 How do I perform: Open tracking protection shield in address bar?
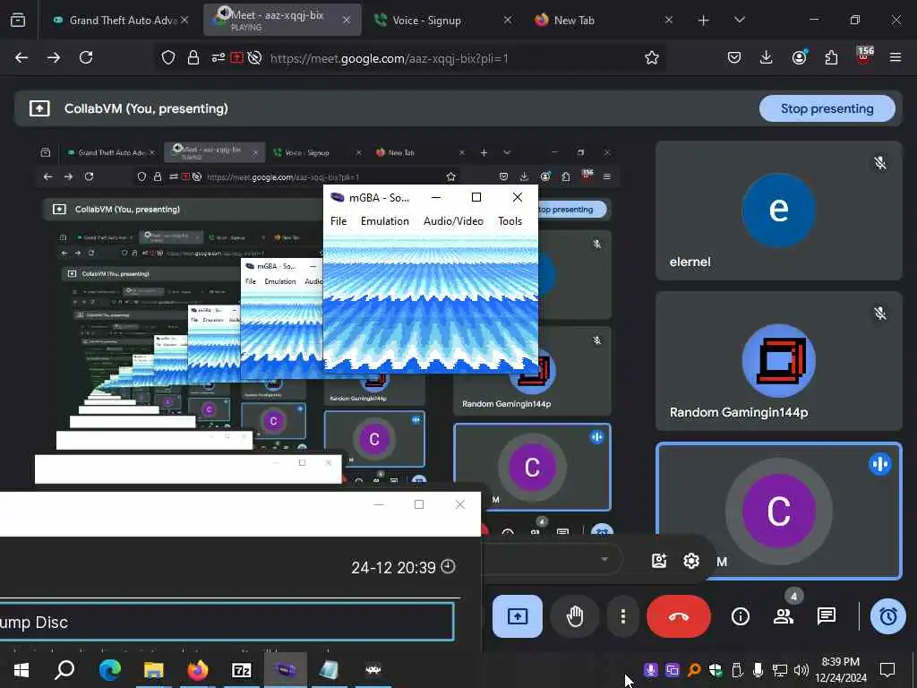(168, 58)
